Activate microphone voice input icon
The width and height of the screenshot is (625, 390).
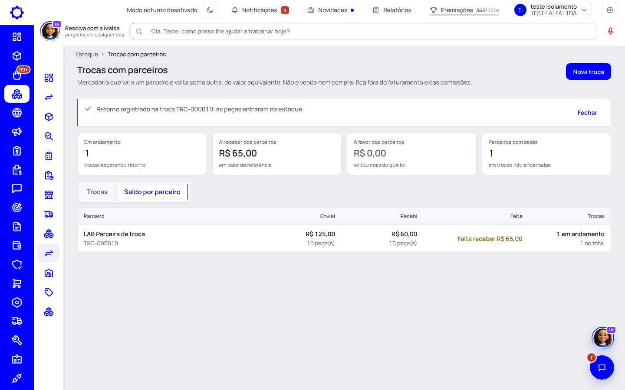[x=611, y=31]
